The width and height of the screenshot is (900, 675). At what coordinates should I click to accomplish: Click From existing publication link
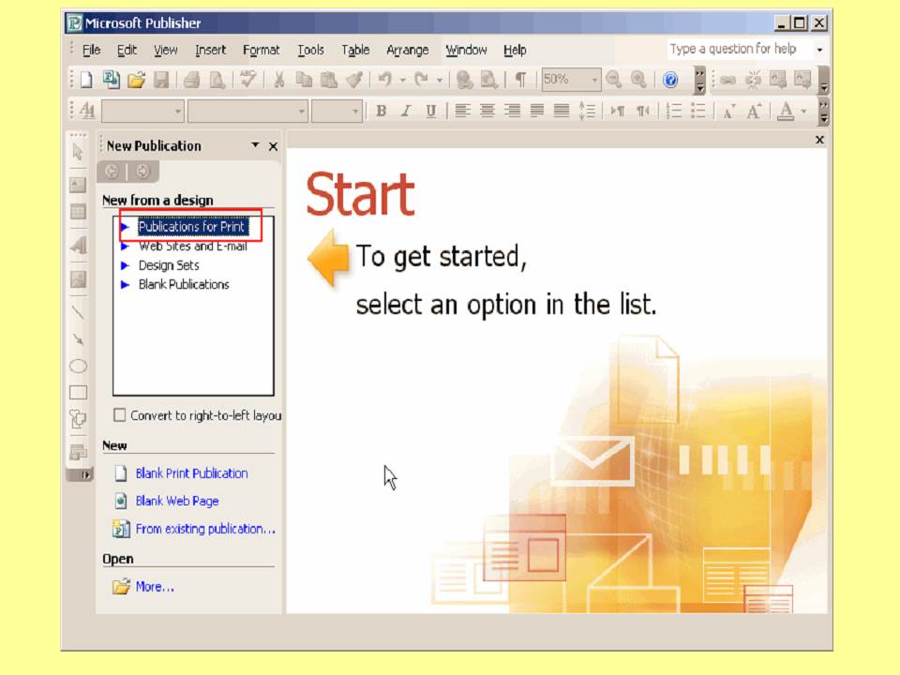[x=205, y=529]
